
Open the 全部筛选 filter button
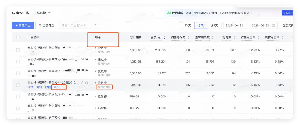(x=46, y=25)
